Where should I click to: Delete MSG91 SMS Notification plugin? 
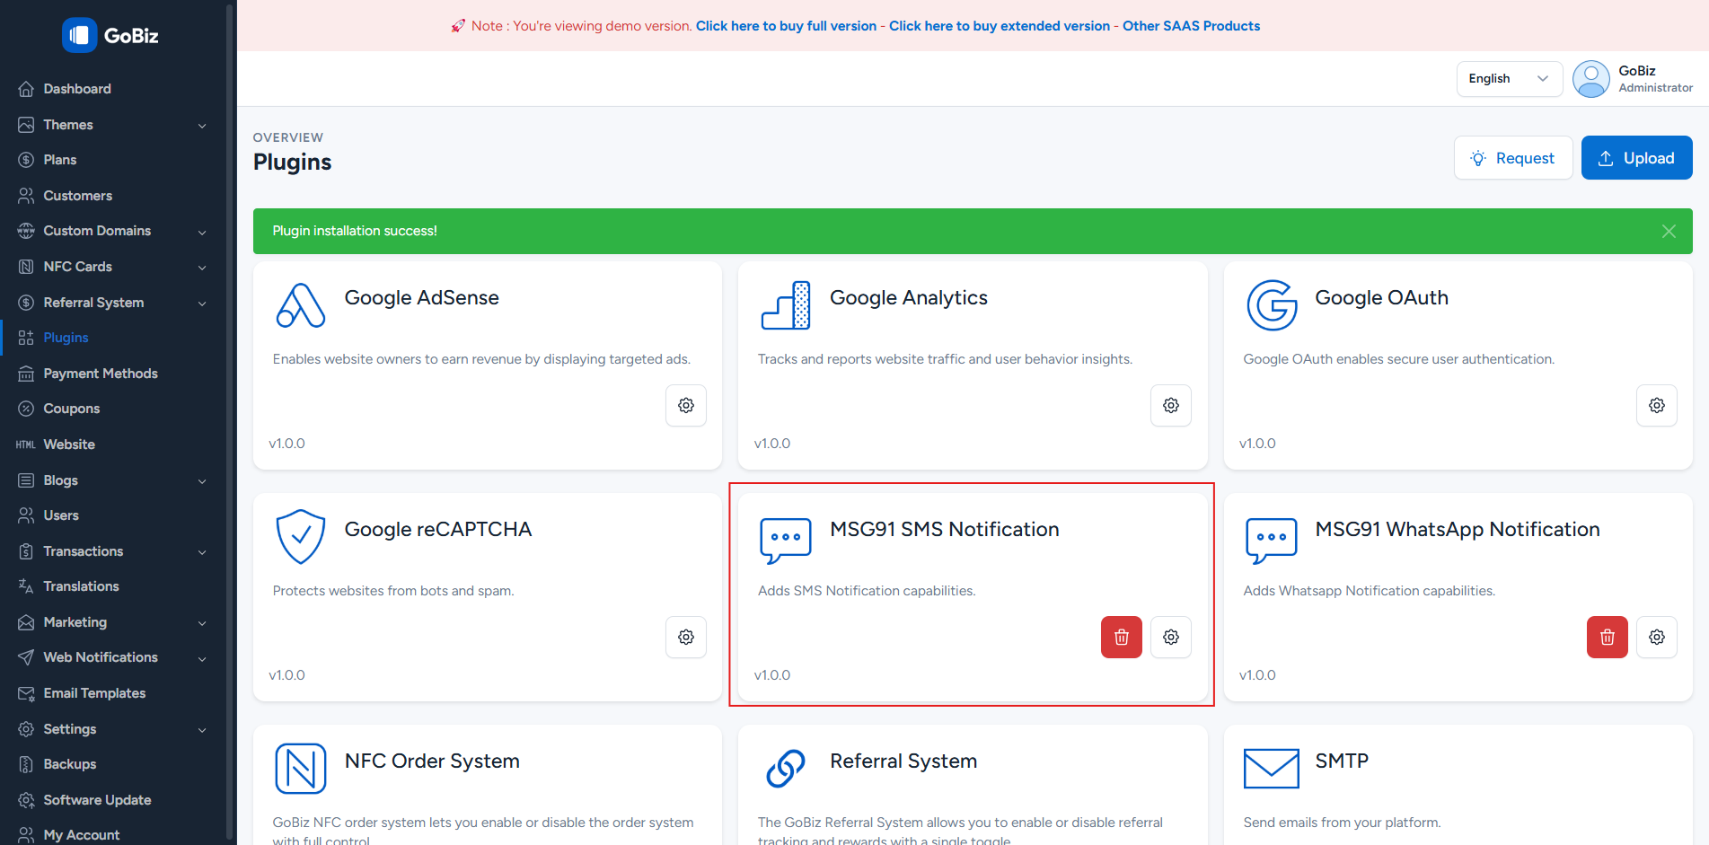[1121, 638]
